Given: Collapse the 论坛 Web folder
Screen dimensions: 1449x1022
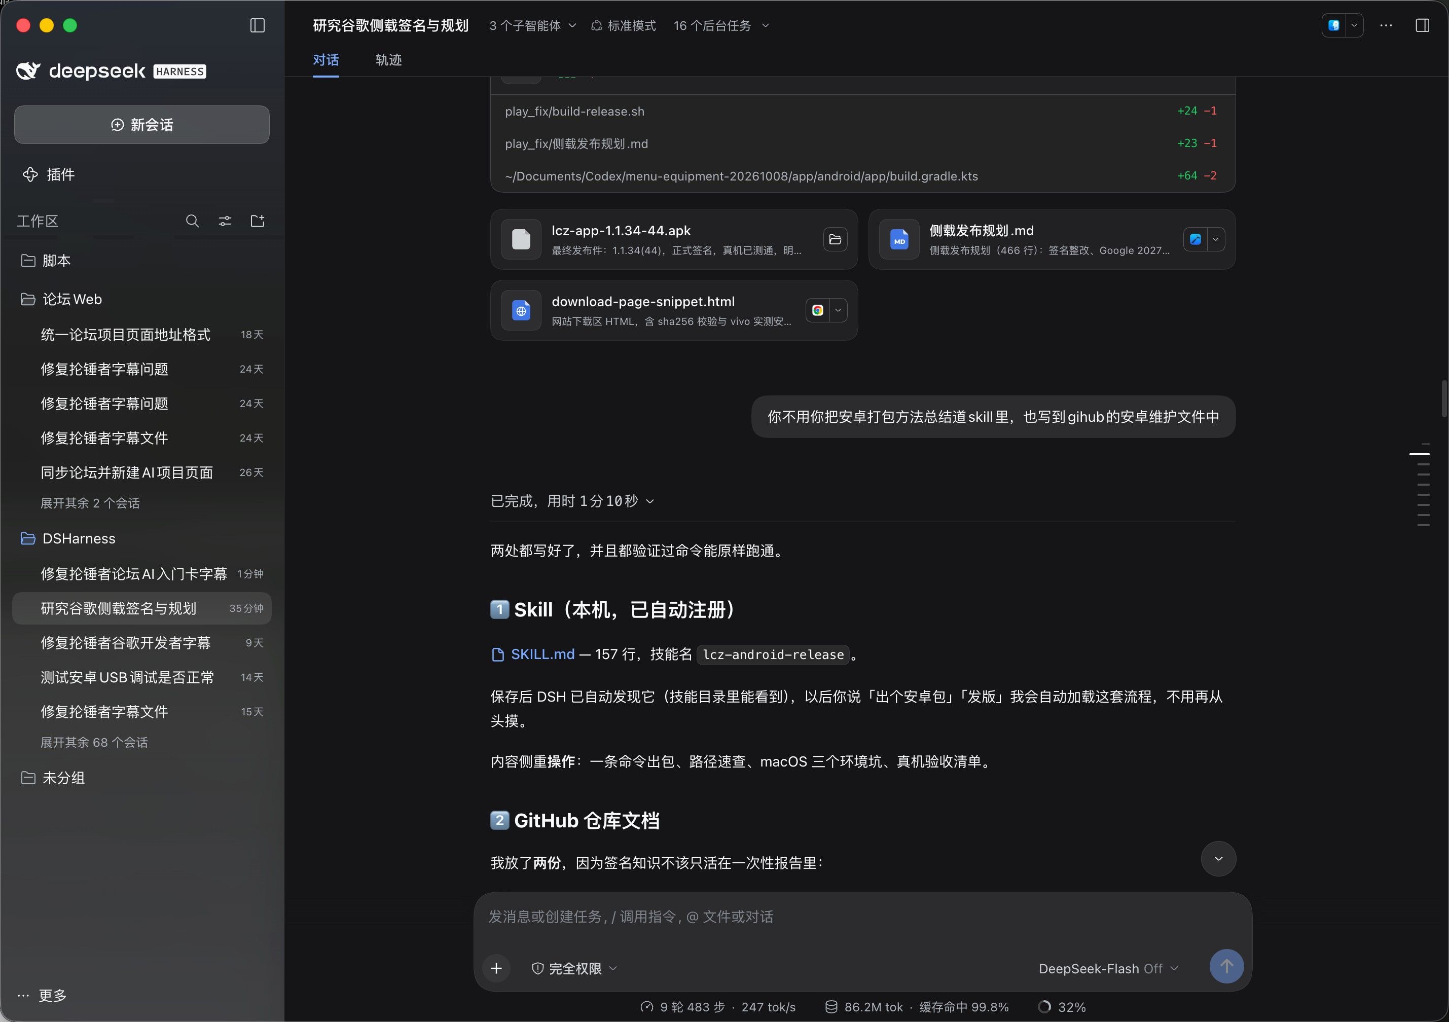Looking at the screenshot, I should click(142, 299).
